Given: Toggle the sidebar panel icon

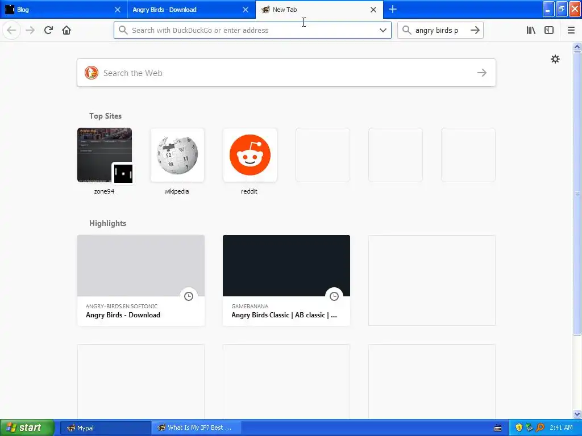Looking at the screenshot, I should pos(549,30).
